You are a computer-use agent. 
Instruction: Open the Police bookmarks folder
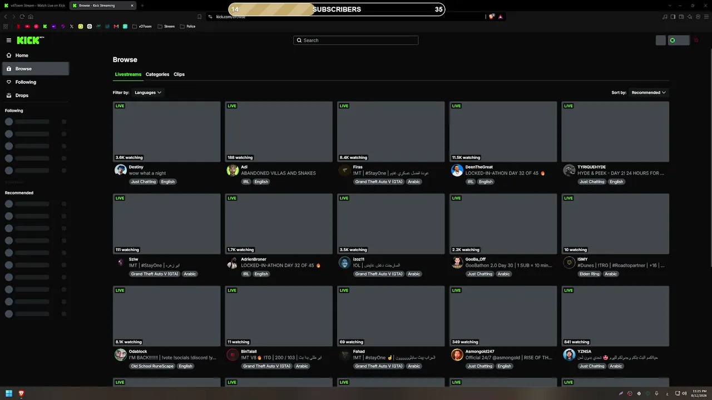[x=188, y=26]
